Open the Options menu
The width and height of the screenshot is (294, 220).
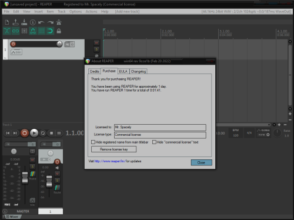(75, 12)
